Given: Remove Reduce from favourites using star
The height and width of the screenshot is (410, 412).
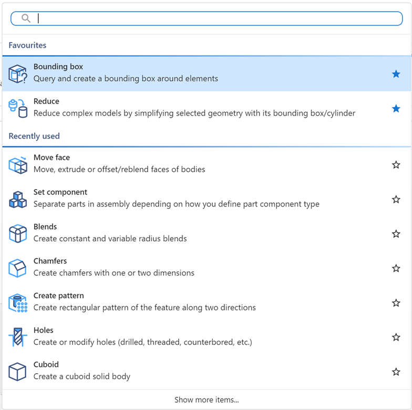Looking at the screenshot, I should 396,109.
